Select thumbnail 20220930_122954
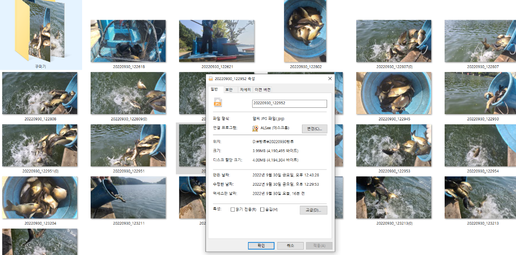The height and width of the screenshot is (255, 516). click(x=481, y=145)
